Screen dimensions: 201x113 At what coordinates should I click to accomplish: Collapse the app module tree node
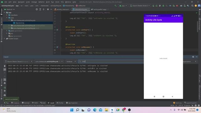point(4,13)
